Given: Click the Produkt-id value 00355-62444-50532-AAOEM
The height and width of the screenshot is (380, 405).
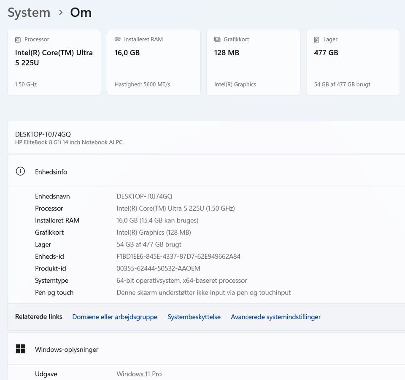Looking at the screenshot, I should (x=158, y=268).
